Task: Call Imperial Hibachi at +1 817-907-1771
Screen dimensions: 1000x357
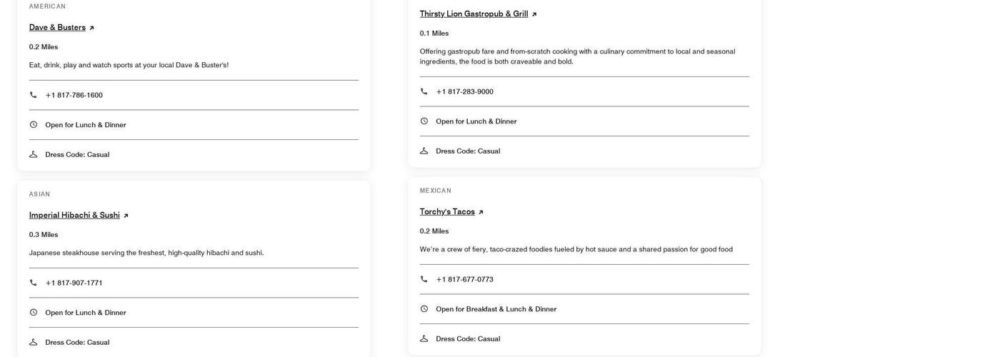Action: tap(74, 283)
